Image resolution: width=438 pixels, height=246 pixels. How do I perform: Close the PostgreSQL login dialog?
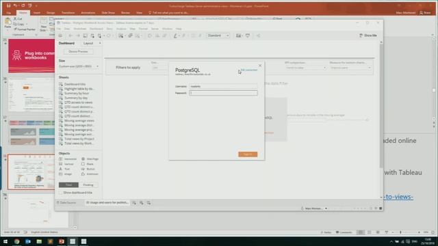point(260,66)
